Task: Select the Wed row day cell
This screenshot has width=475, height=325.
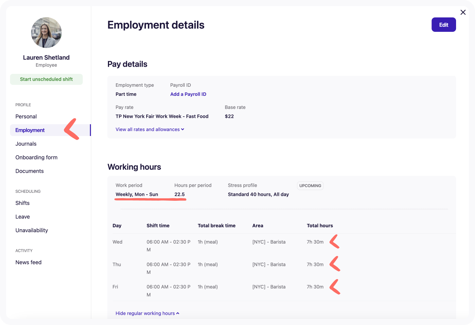Action: (x=117, y=242)
